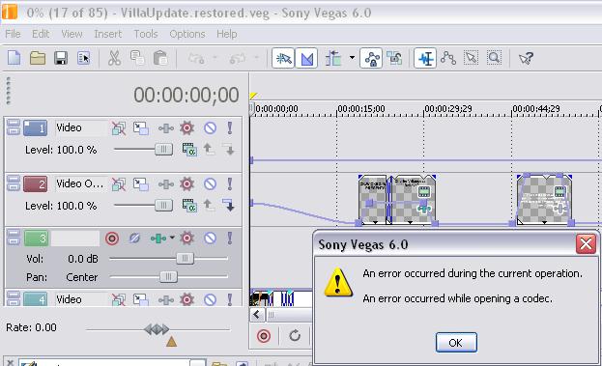
Task: Open the Tools menu
Action: [146, 34]
